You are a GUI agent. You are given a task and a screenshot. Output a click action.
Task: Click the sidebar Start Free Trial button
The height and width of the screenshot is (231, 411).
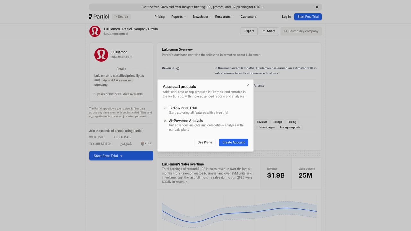coord(121,156)
